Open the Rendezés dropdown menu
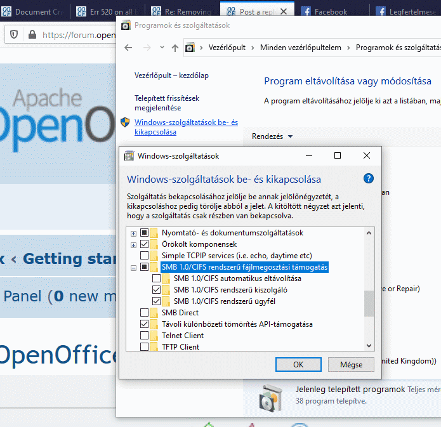Image resolution: width=441 pixels, height=427 pixels. pyautogui.click(x=272, y=136)
